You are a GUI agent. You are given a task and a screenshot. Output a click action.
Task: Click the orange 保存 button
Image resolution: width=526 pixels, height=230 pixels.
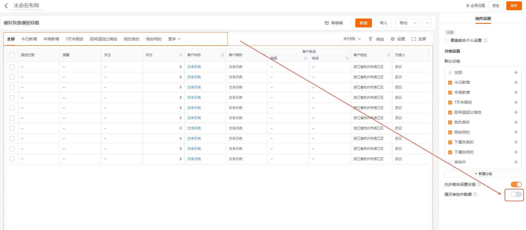coord(514,6)
